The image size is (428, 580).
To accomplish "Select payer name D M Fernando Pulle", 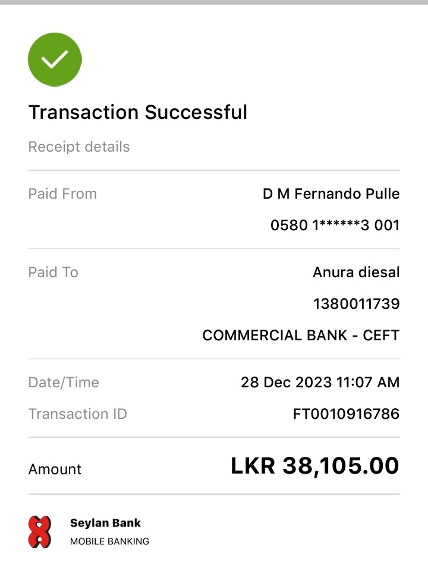I will tap(331, 194).
